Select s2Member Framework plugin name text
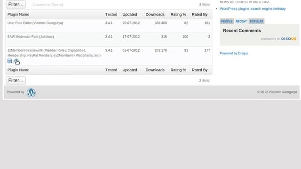Screen dimensions: 301x169 [x=54, y=53]
